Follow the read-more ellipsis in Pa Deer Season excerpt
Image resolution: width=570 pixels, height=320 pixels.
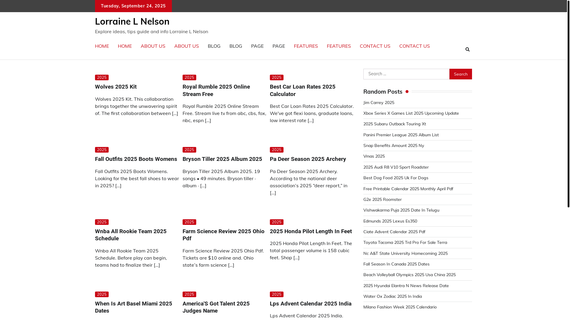273,193
